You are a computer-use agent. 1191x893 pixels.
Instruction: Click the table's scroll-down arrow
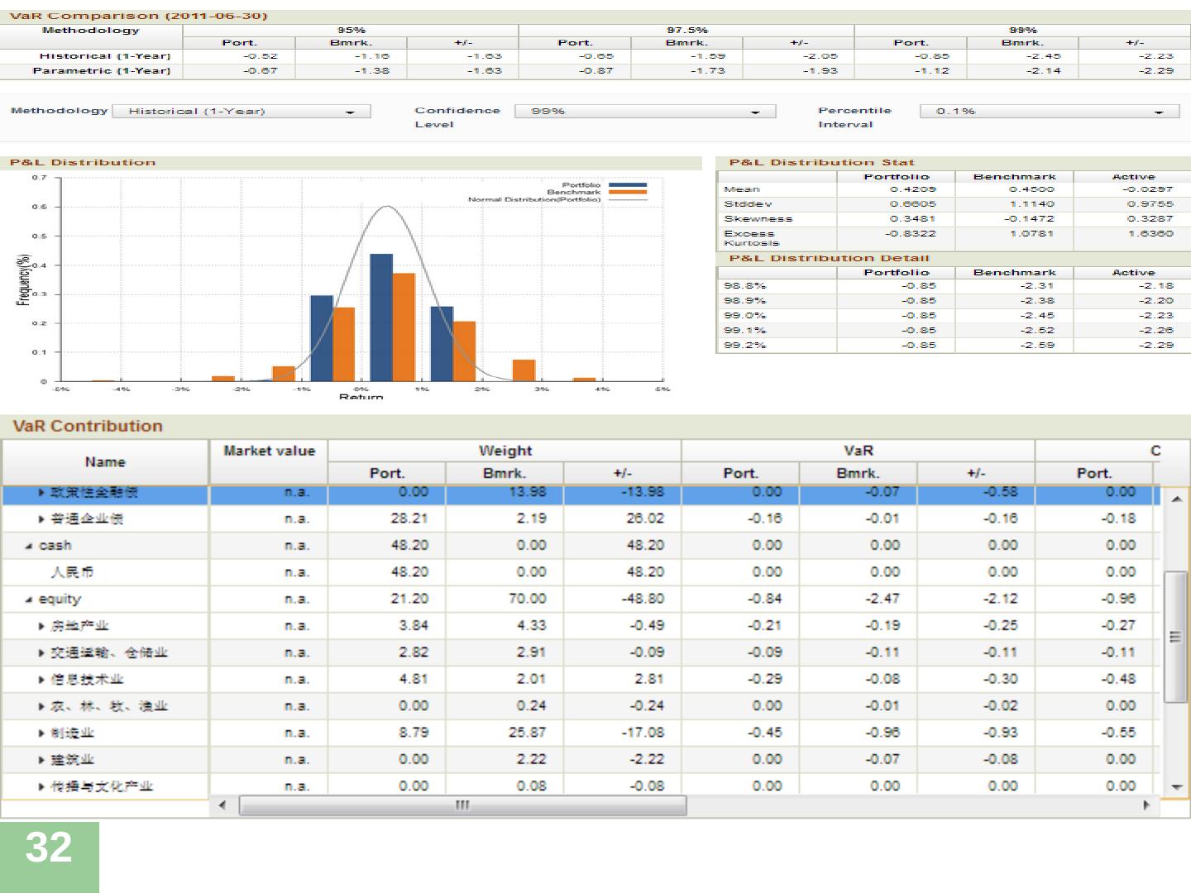click(x=1176, y=787)
